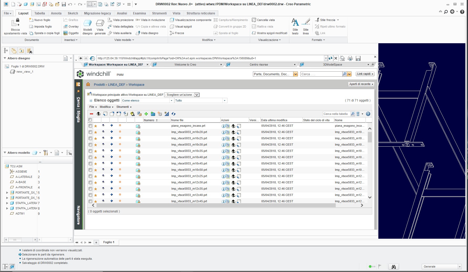Click the Prodotti breadcrumb link
Image resolution: width=468 pixels, height=272 pixels.
(x=99, y=84)
